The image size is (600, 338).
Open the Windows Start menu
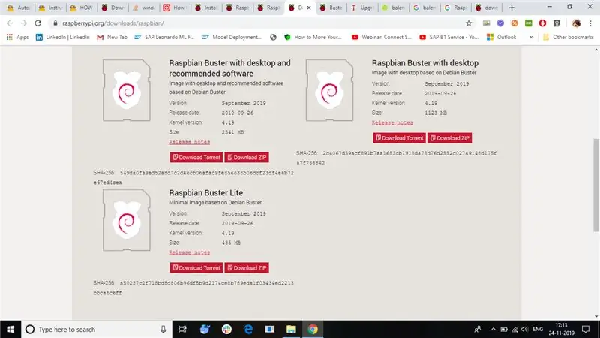coord(10,329)
